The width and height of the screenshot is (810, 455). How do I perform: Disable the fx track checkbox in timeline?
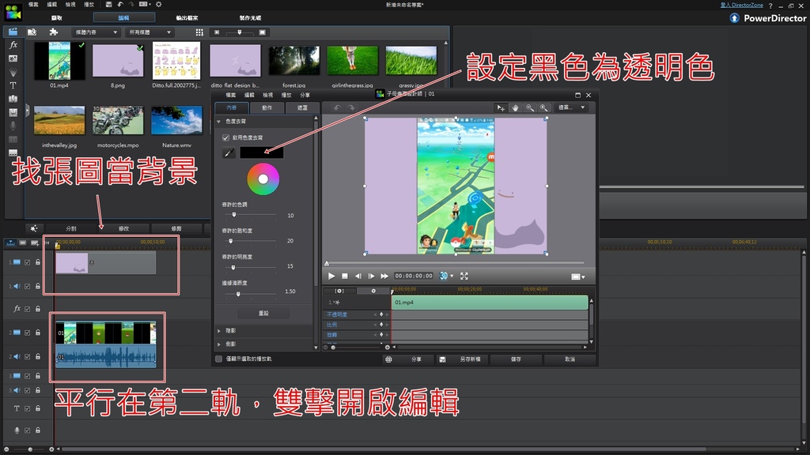point(27,309)
